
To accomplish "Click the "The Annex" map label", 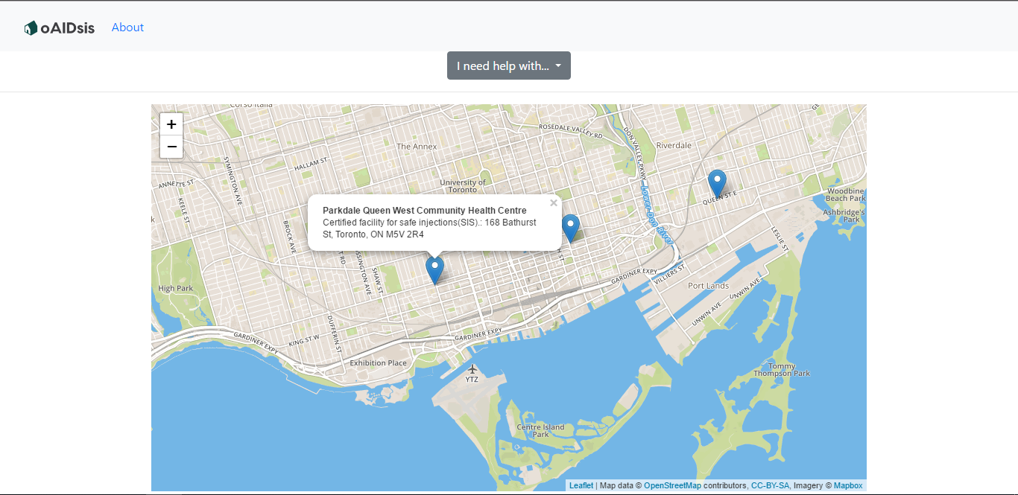I will [x=417, y=147].
